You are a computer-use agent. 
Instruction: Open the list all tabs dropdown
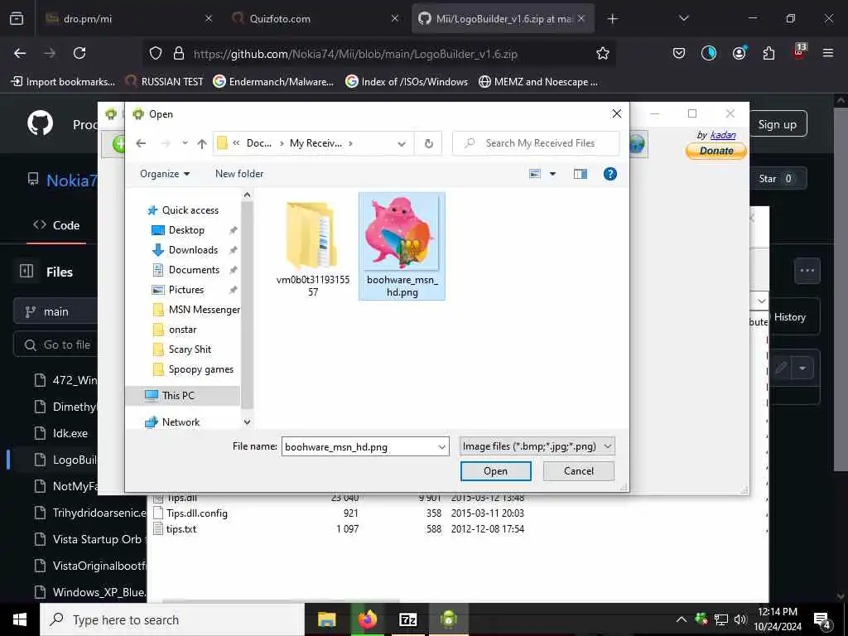click(683, 18)
